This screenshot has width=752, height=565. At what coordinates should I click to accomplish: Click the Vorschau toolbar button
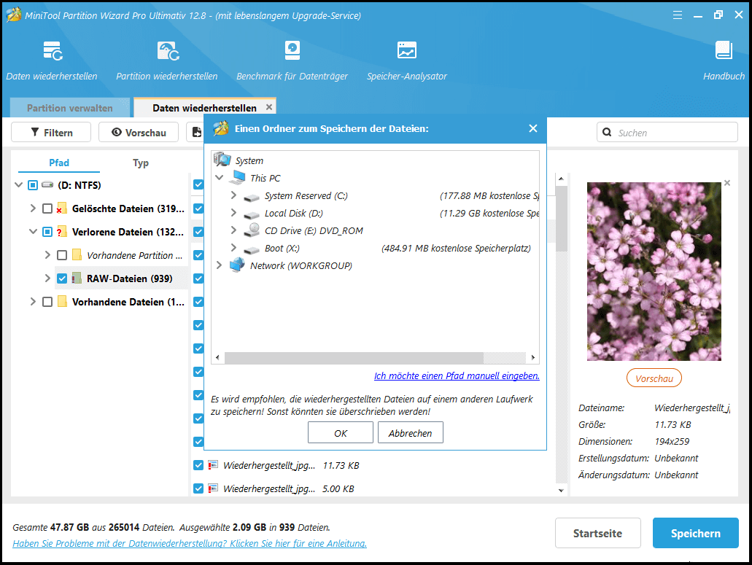click(x=139, y=132)
